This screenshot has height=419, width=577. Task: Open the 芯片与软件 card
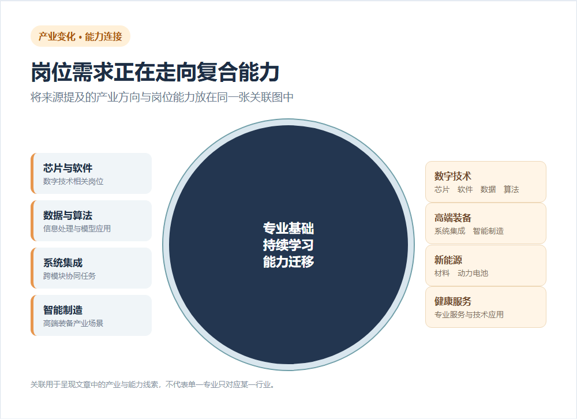91,173
